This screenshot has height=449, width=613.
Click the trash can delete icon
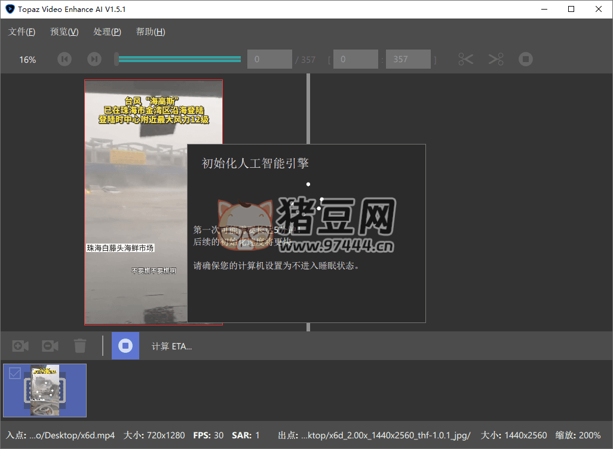(x=80, y=346)
